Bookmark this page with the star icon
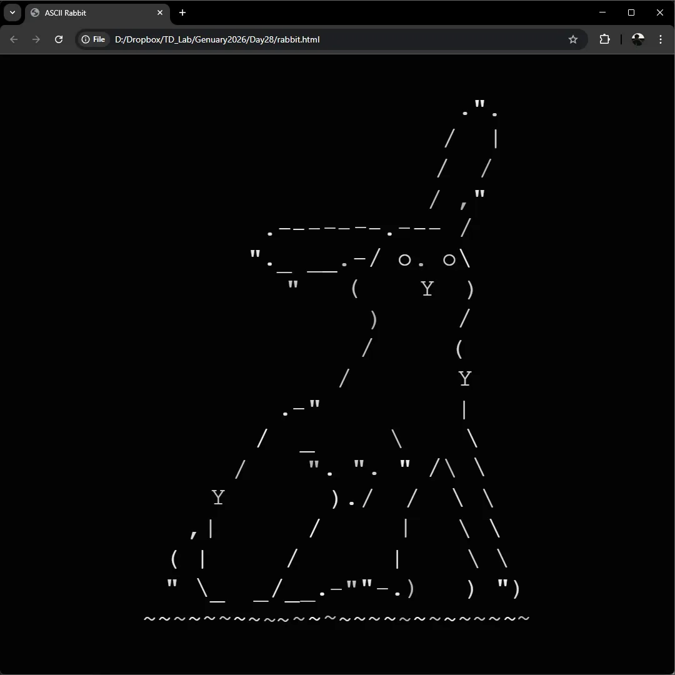The image size is (675, 675). tap(573, 39)
